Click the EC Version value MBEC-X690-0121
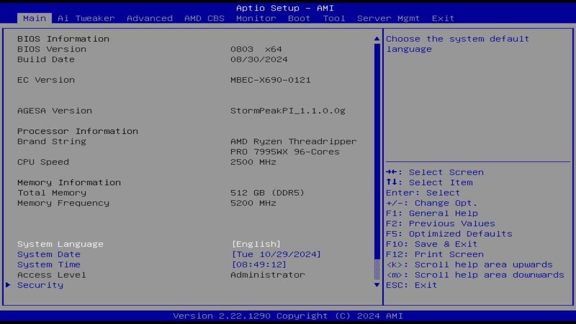Viewport: 576px width, 324px height. coord(270,80)
